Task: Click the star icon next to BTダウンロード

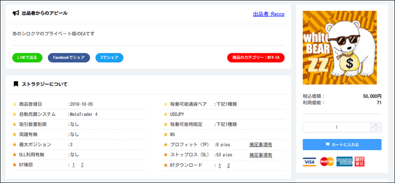Action: point(165,165)
